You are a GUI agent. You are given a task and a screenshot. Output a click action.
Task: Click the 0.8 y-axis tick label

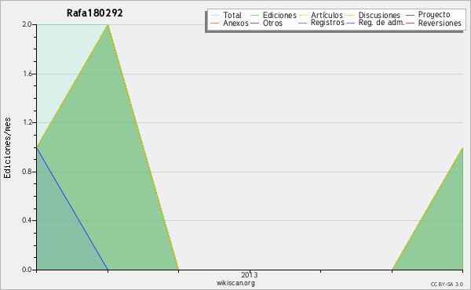tap(27, 172)
